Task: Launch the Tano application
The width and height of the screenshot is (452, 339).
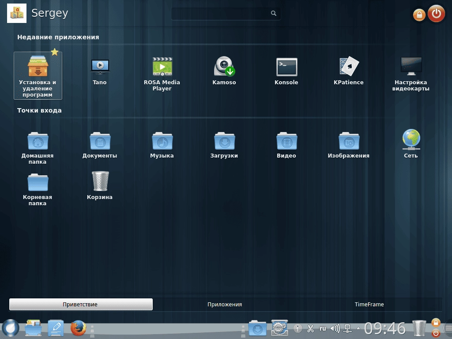Action: pos(100,72)
